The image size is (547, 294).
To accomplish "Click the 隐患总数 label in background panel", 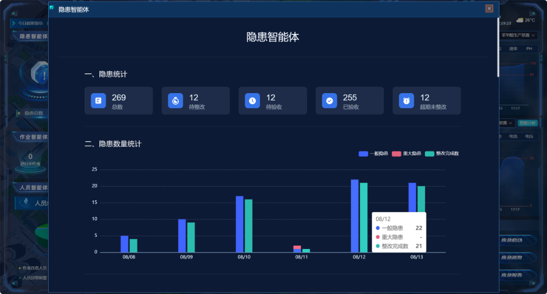I will coord(34,113).
